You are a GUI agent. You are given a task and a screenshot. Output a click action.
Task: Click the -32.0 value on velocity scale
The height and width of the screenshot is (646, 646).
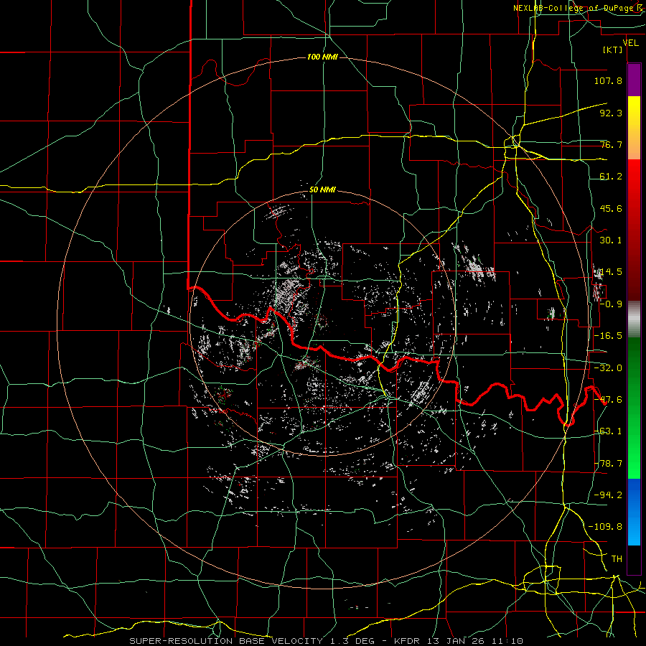point(608,368)
